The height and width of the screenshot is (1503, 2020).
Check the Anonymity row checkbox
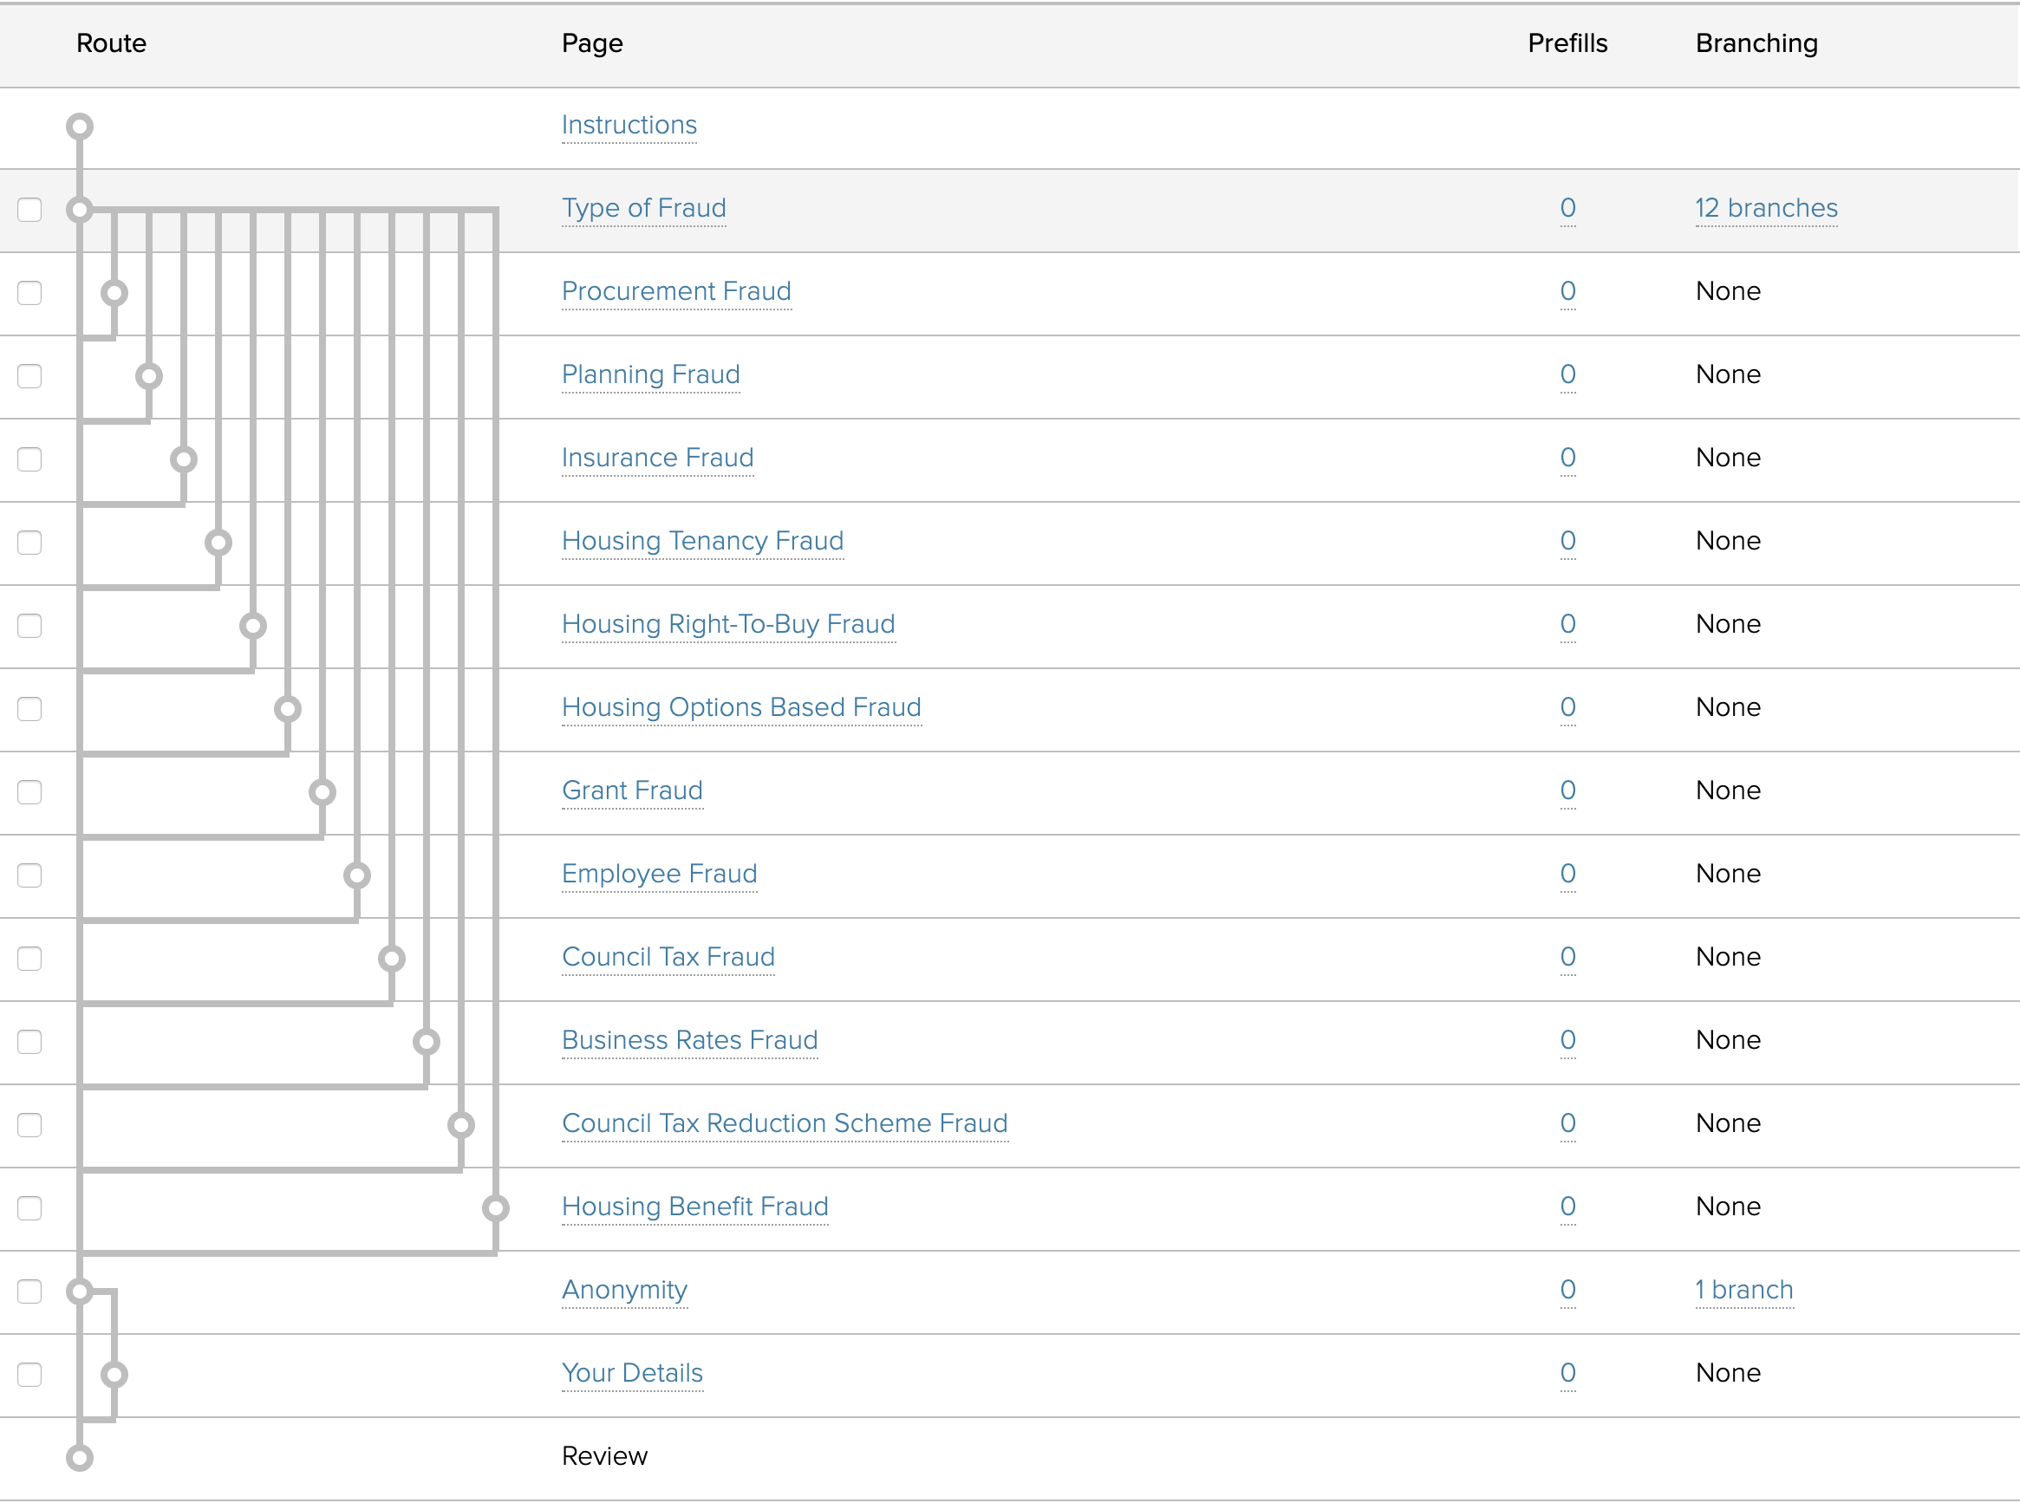30,1291
